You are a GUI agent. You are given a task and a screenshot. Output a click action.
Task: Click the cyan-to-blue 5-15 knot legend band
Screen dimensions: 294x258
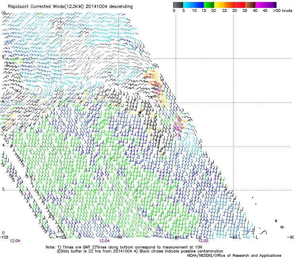click(193, 5)
